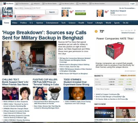Click the Login link
The width and height of the screenshot is (138, 123).
(132, 4)
